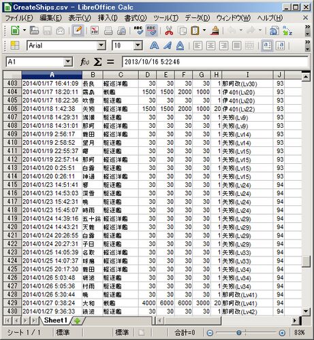Click the Open file folder icon

point(34,31)
